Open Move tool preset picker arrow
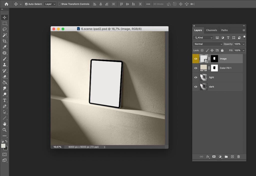This screenshot has height=176, width=256. pos(20,4)
